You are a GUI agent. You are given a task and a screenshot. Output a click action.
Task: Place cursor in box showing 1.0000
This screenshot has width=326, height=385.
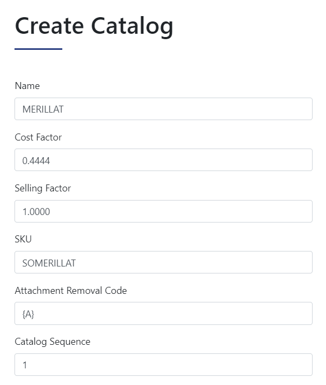coord(163,211)
